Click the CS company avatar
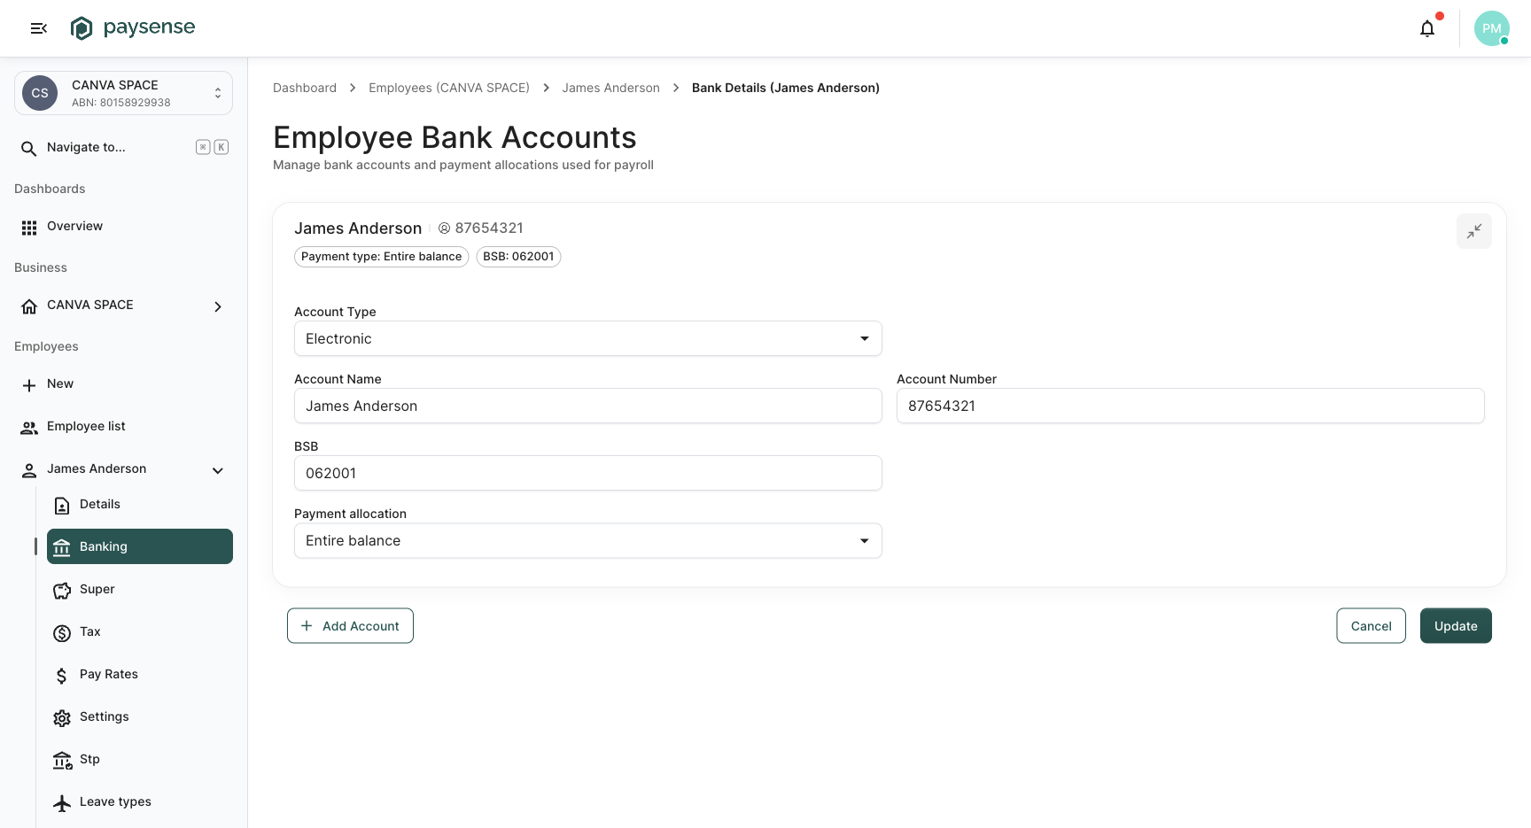Screen dimensions: 1531x828 click(x=40, y=93)
